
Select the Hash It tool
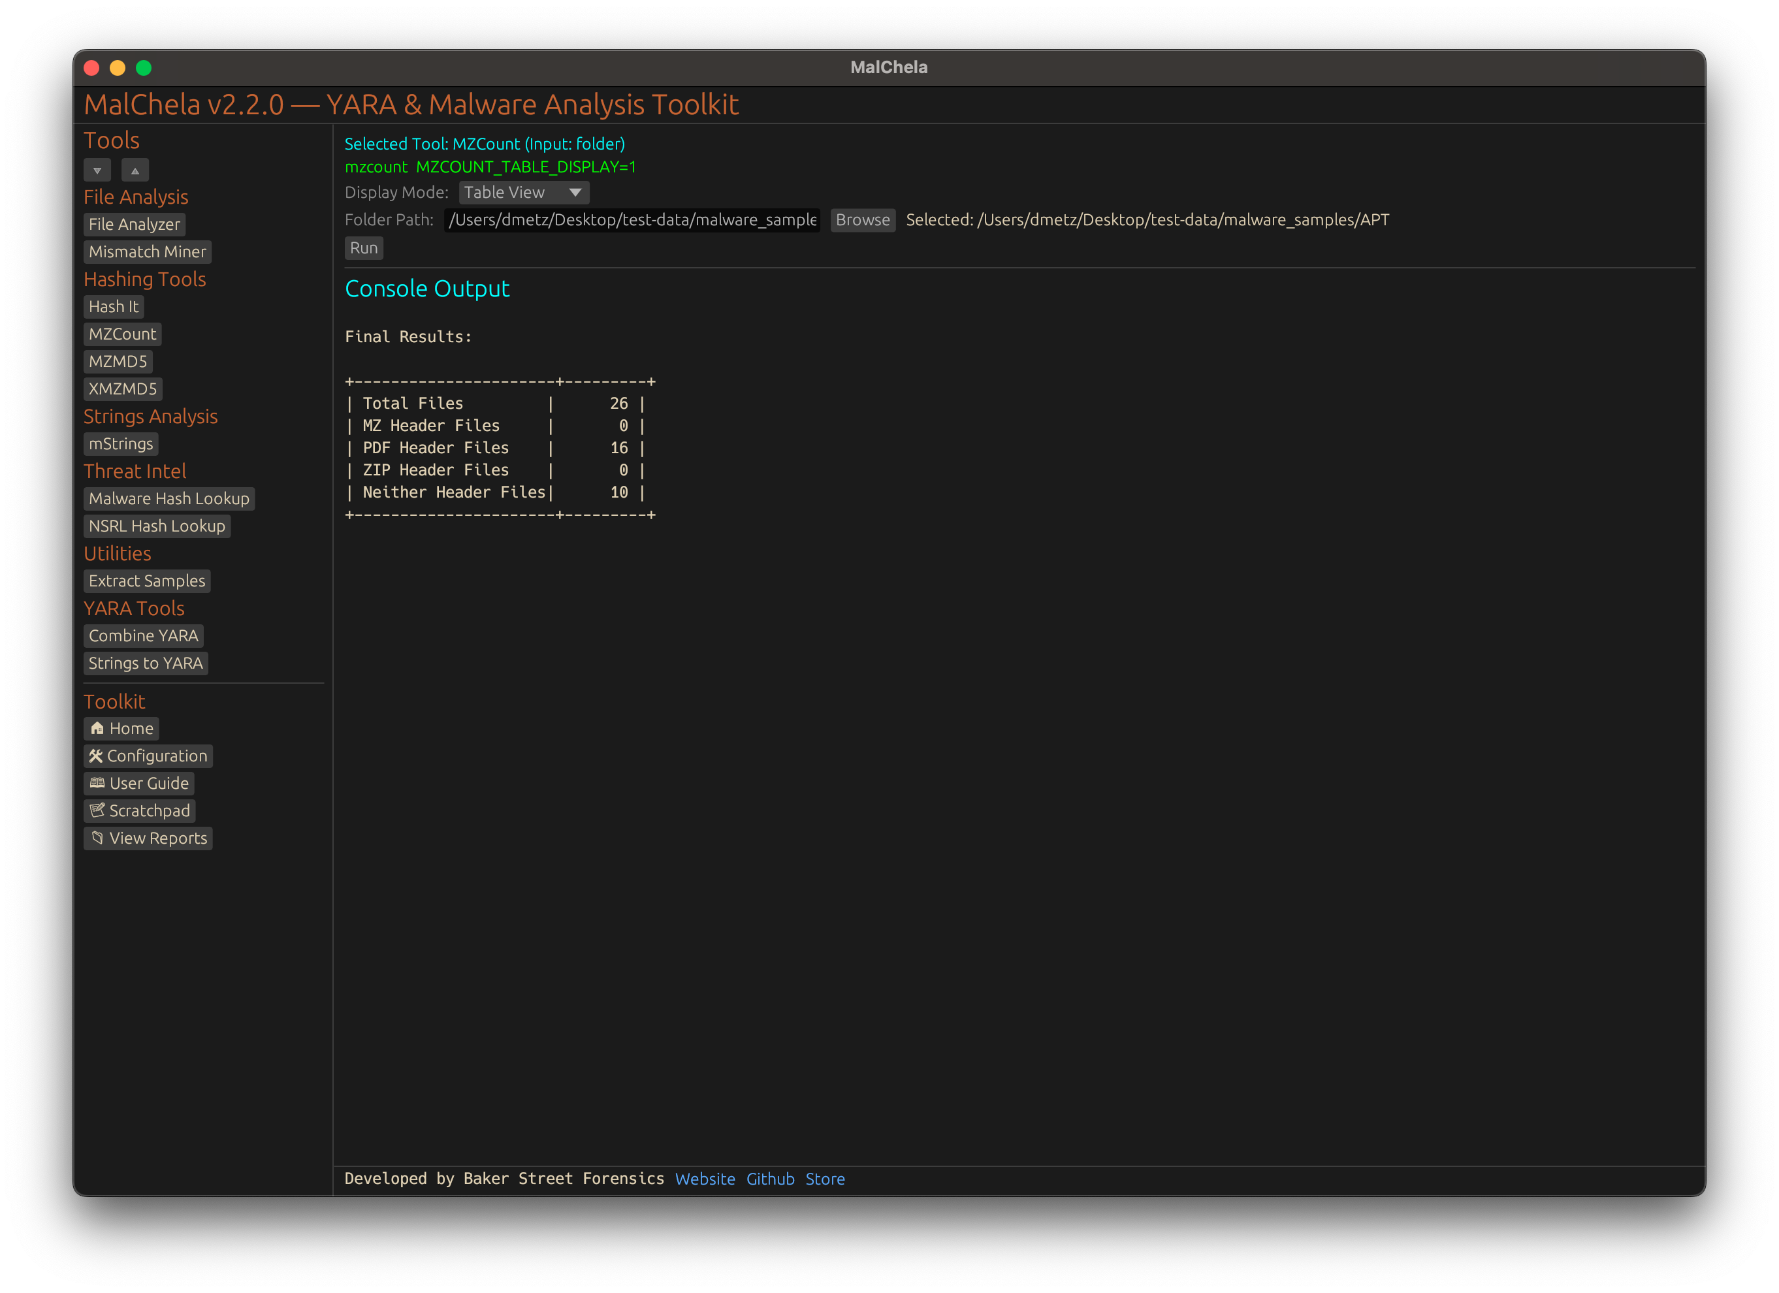(114, 306)
